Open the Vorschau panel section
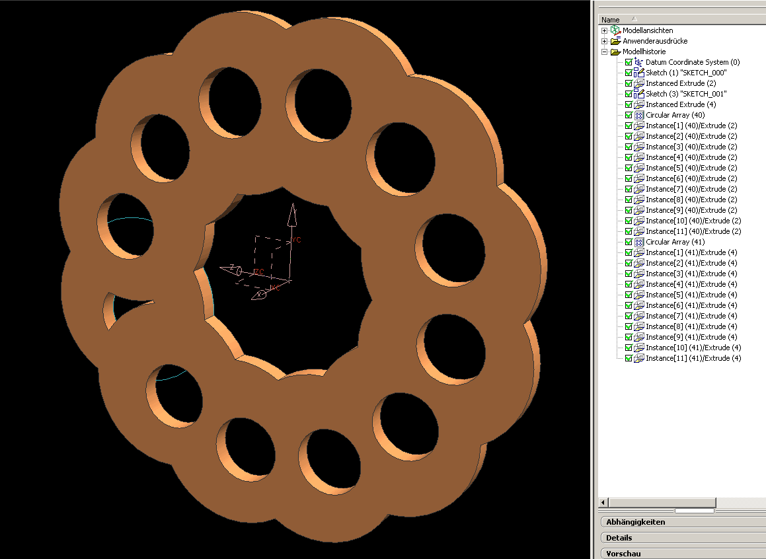 point(623,554)
